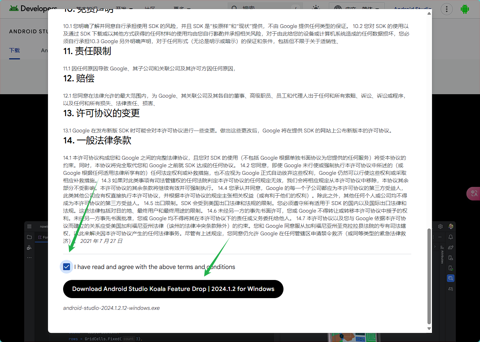Click the heading 11. 责任限制
480x342 pixels.
[87, 51]
